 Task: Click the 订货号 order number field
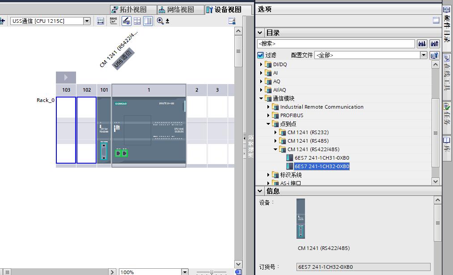(364, 267)
